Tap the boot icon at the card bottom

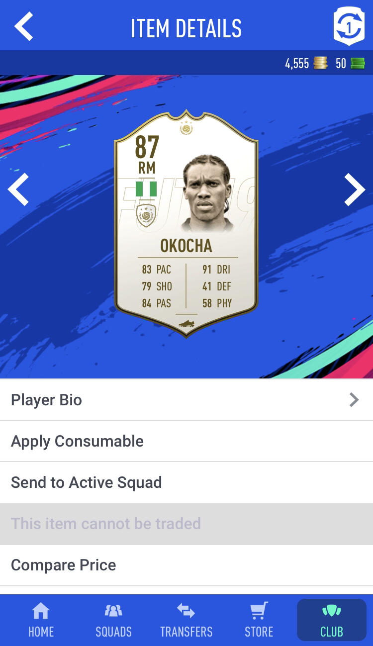(x=186, y=323)
